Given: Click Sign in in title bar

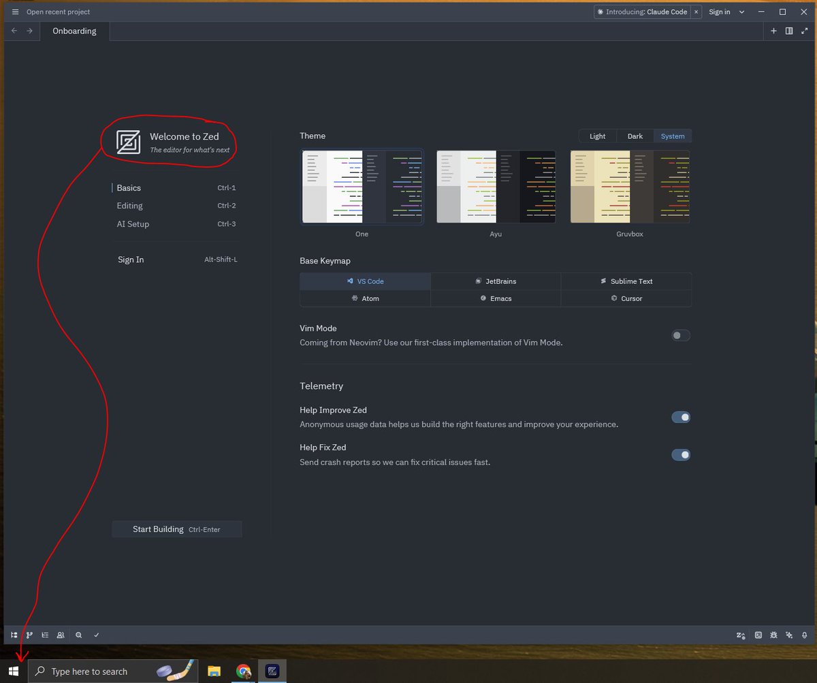Looking at the screenshot, I should click(720, 12).
